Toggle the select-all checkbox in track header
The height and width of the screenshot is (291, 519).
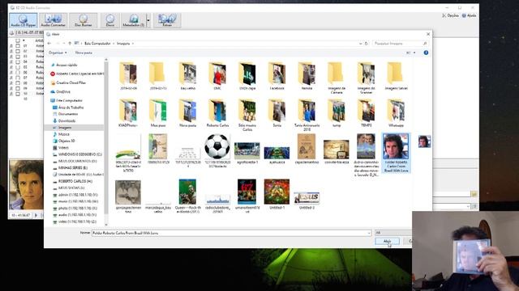tap(18, 40)
